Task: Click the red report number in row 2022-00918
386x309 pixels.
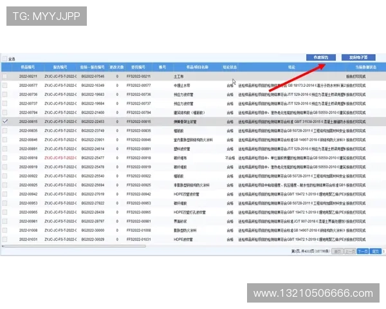Action: tap(60, 158)
